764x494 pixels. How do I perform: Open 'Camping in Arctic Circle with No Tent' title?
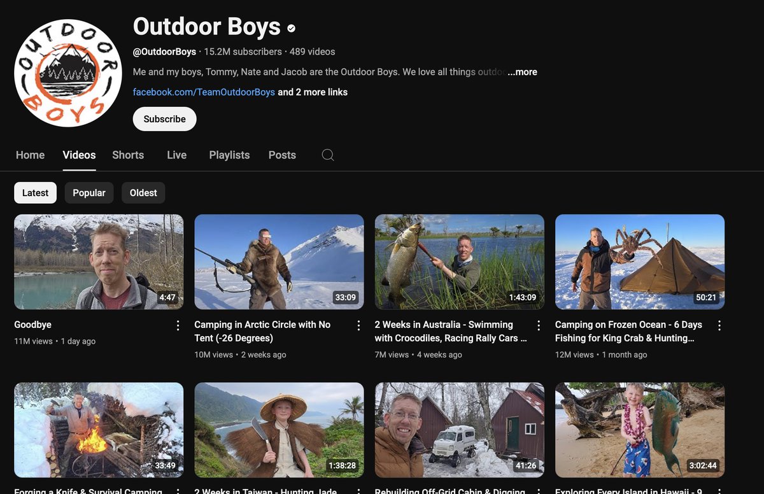262,331
